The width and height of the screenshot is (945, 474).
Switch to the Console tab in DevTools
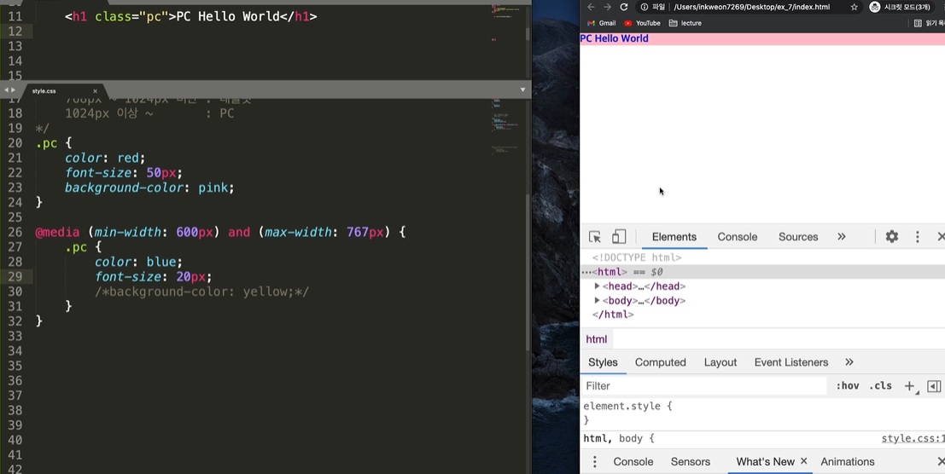[x=737, y=236]
